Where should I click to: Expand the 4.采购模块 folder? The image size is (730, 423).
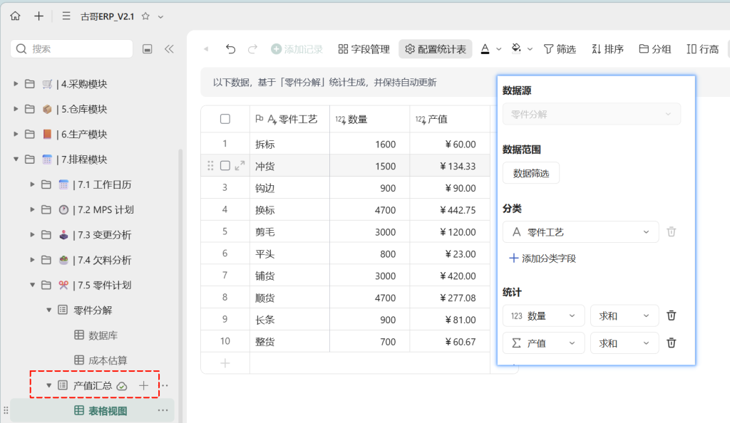pyautogui.click(x=16, y=83)
